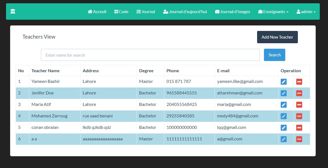Viewport: 328px width, 168px height.
Task: Select the name Maria Atif
Action: point(41,105)
